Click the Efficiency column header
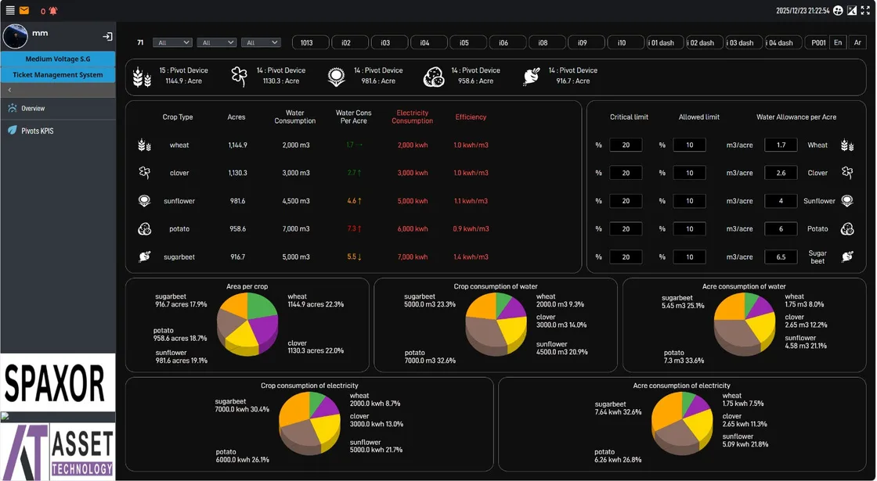 [x=471, y=117]
